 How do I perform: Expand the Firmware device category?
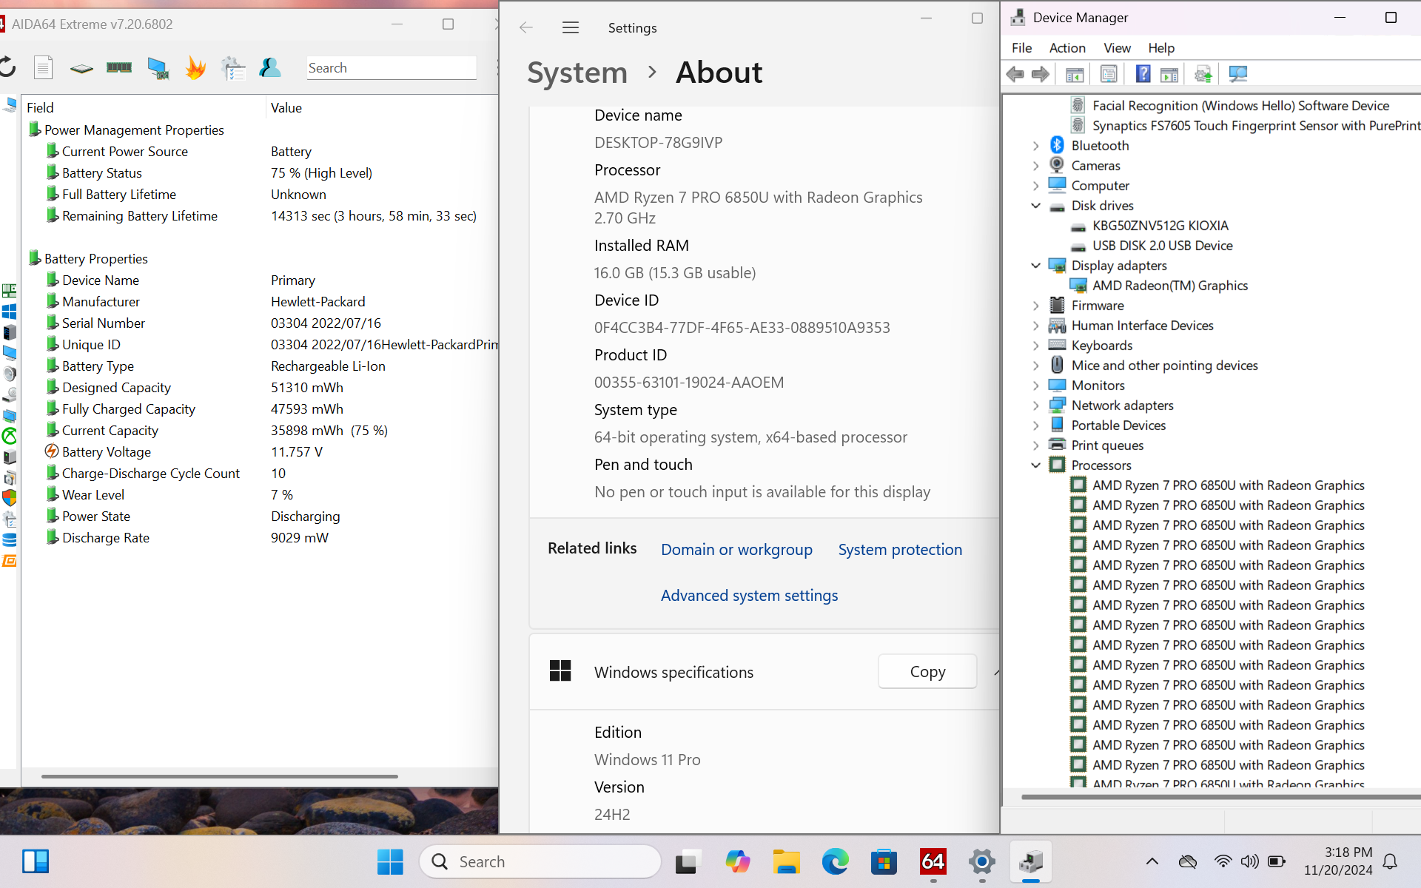tap(1036, 306)
